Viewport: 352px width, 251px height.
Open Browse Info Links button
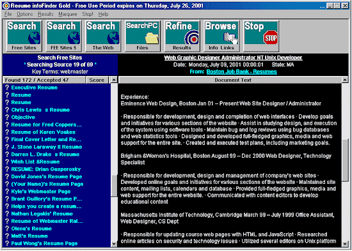click(221, 36)
